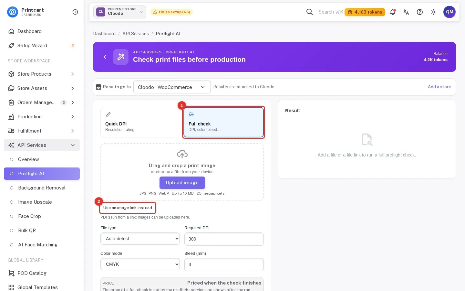The width and height of the screenshot is (465, 291).
Task: Open the Cloodo · WooCommerce store dropdown
Action: (x=172, y=87)
